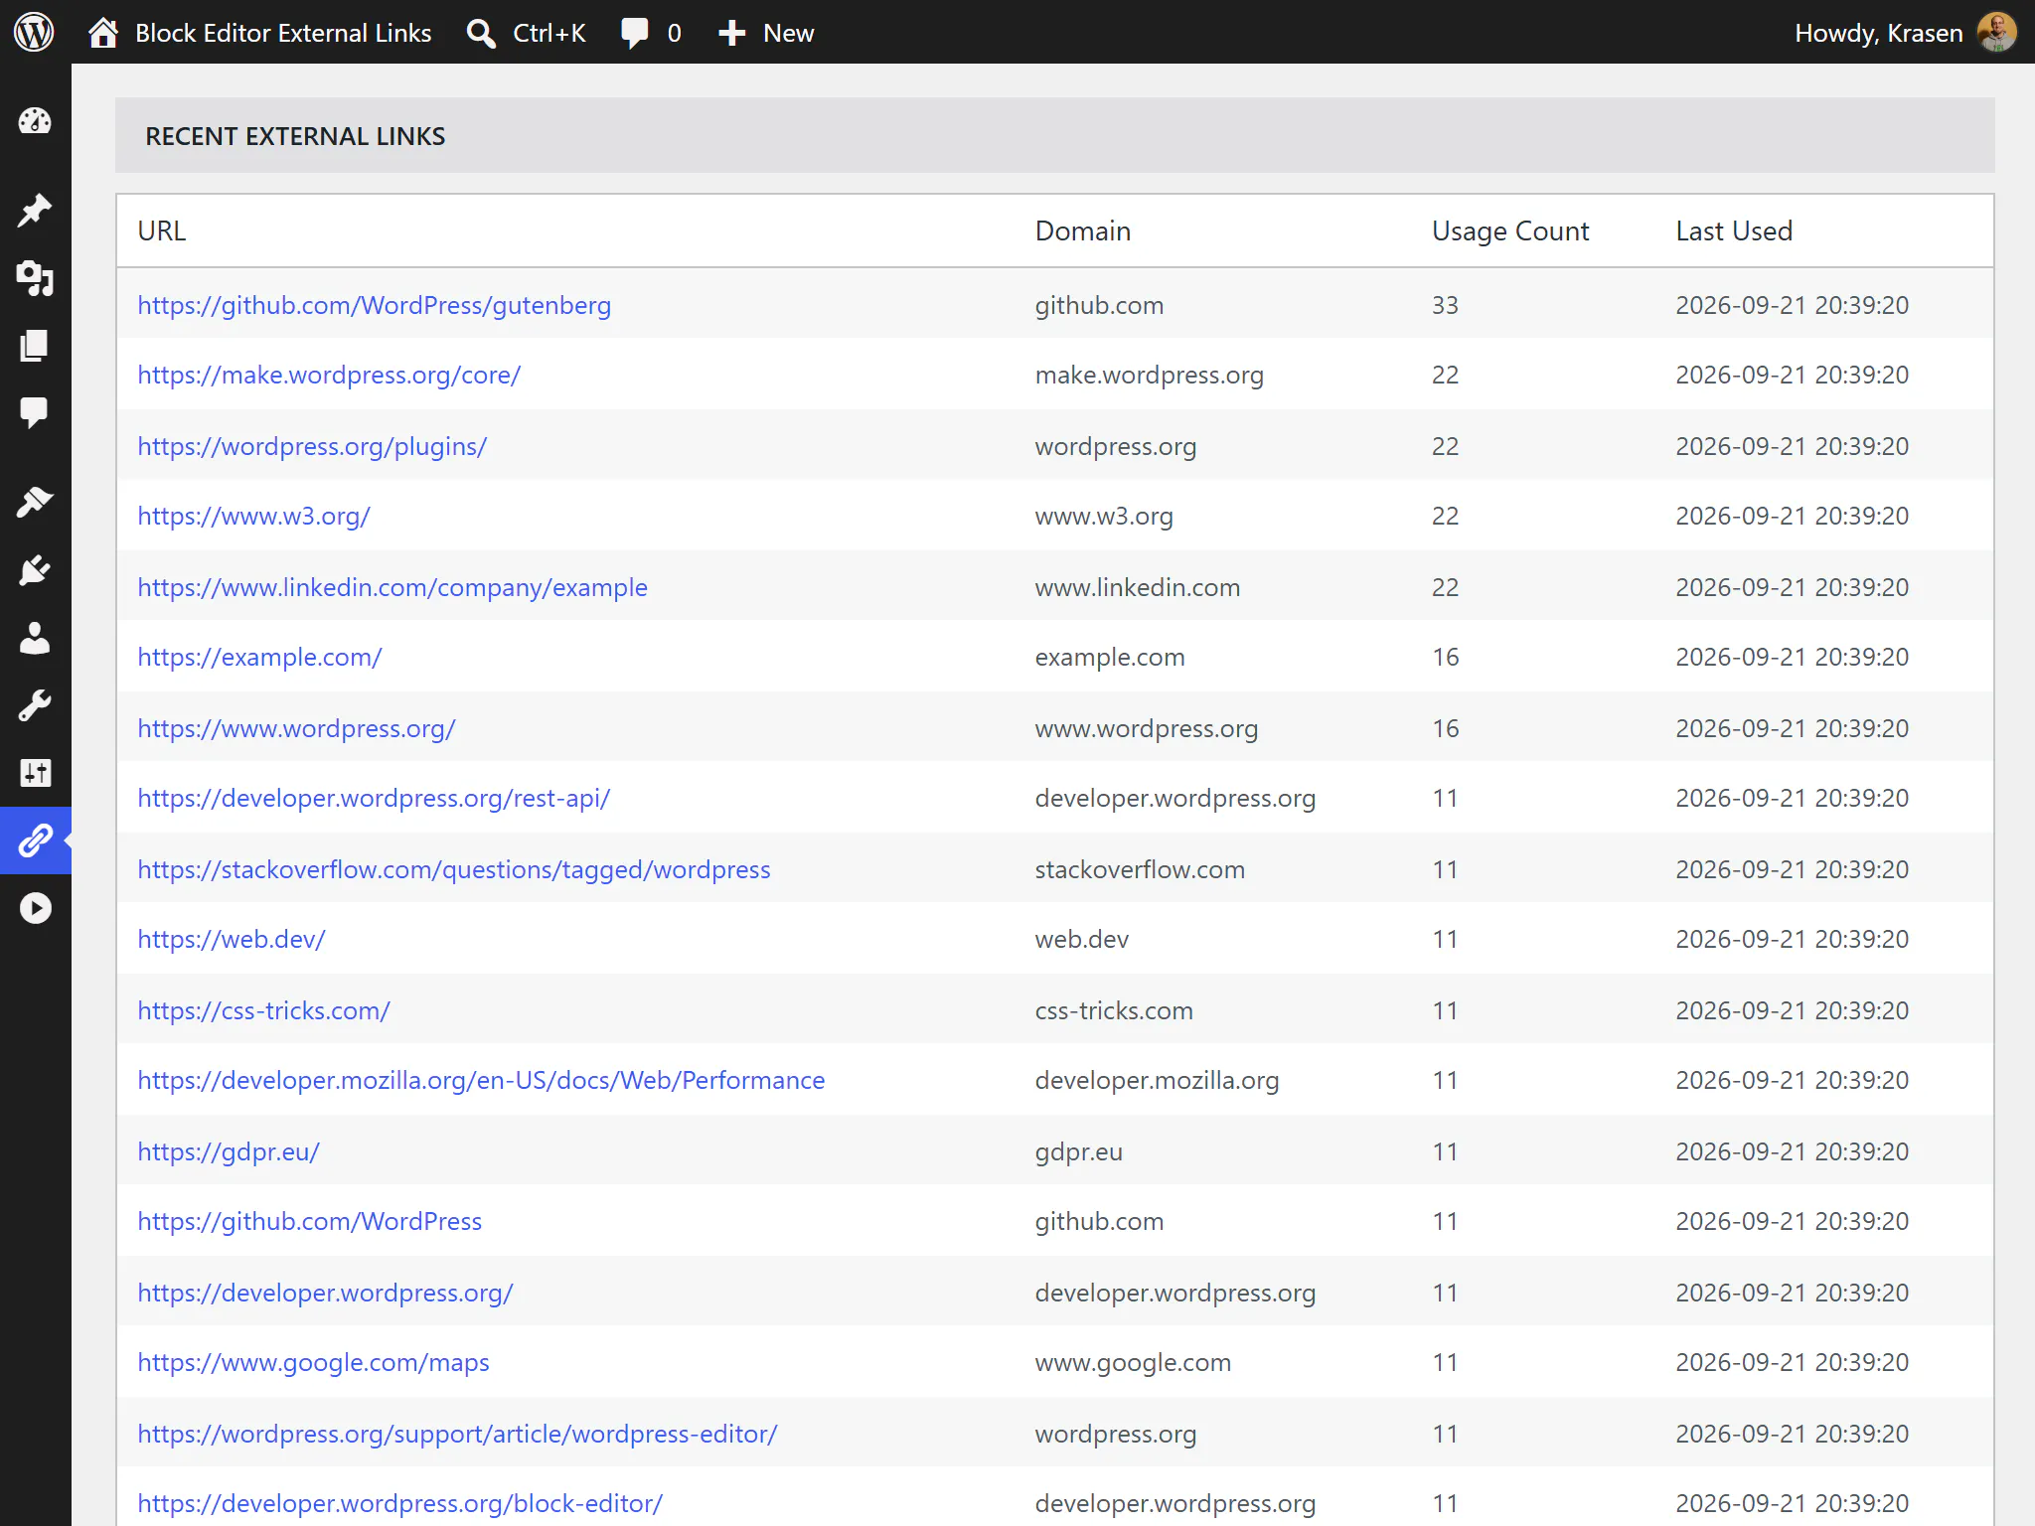2035x1526 pixels.
Task: Open the https://gdpr.eu/ link
Action: click(229, 1151)
